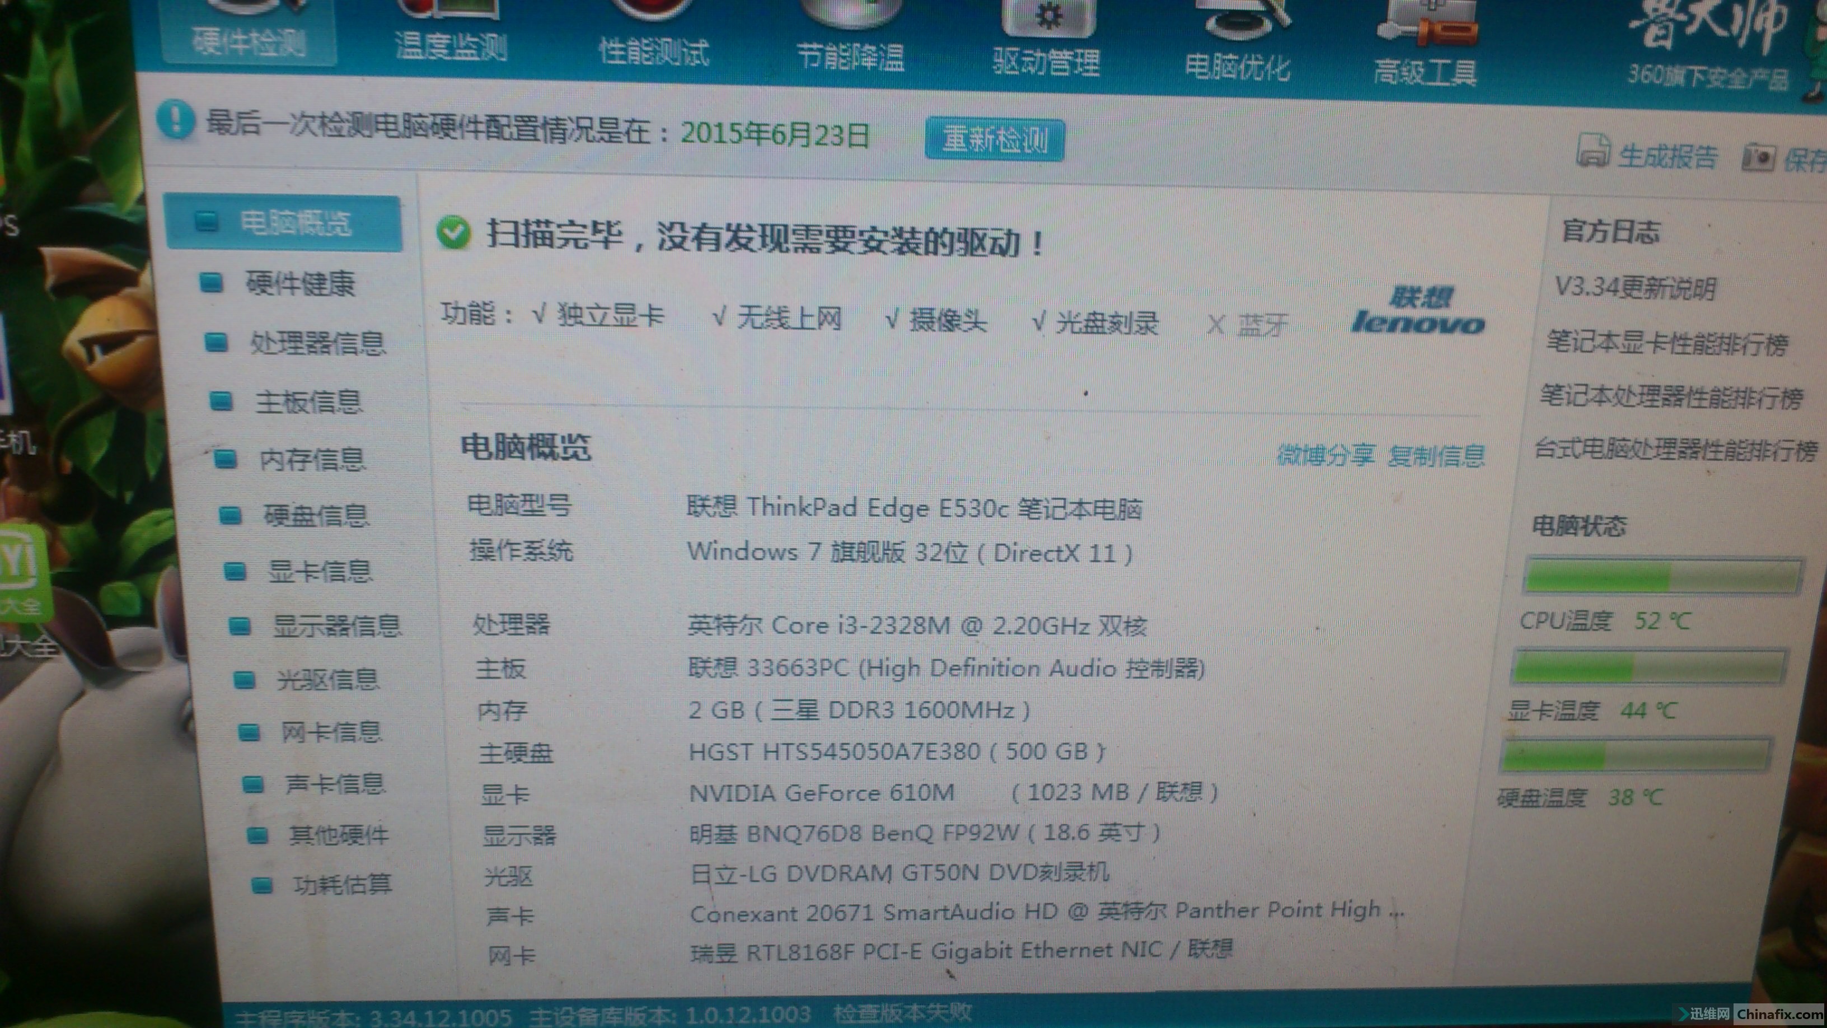1827x1028 pixels.
Task: Click the blue square icon beside 内存信息
Action: [x=226, y=460]
